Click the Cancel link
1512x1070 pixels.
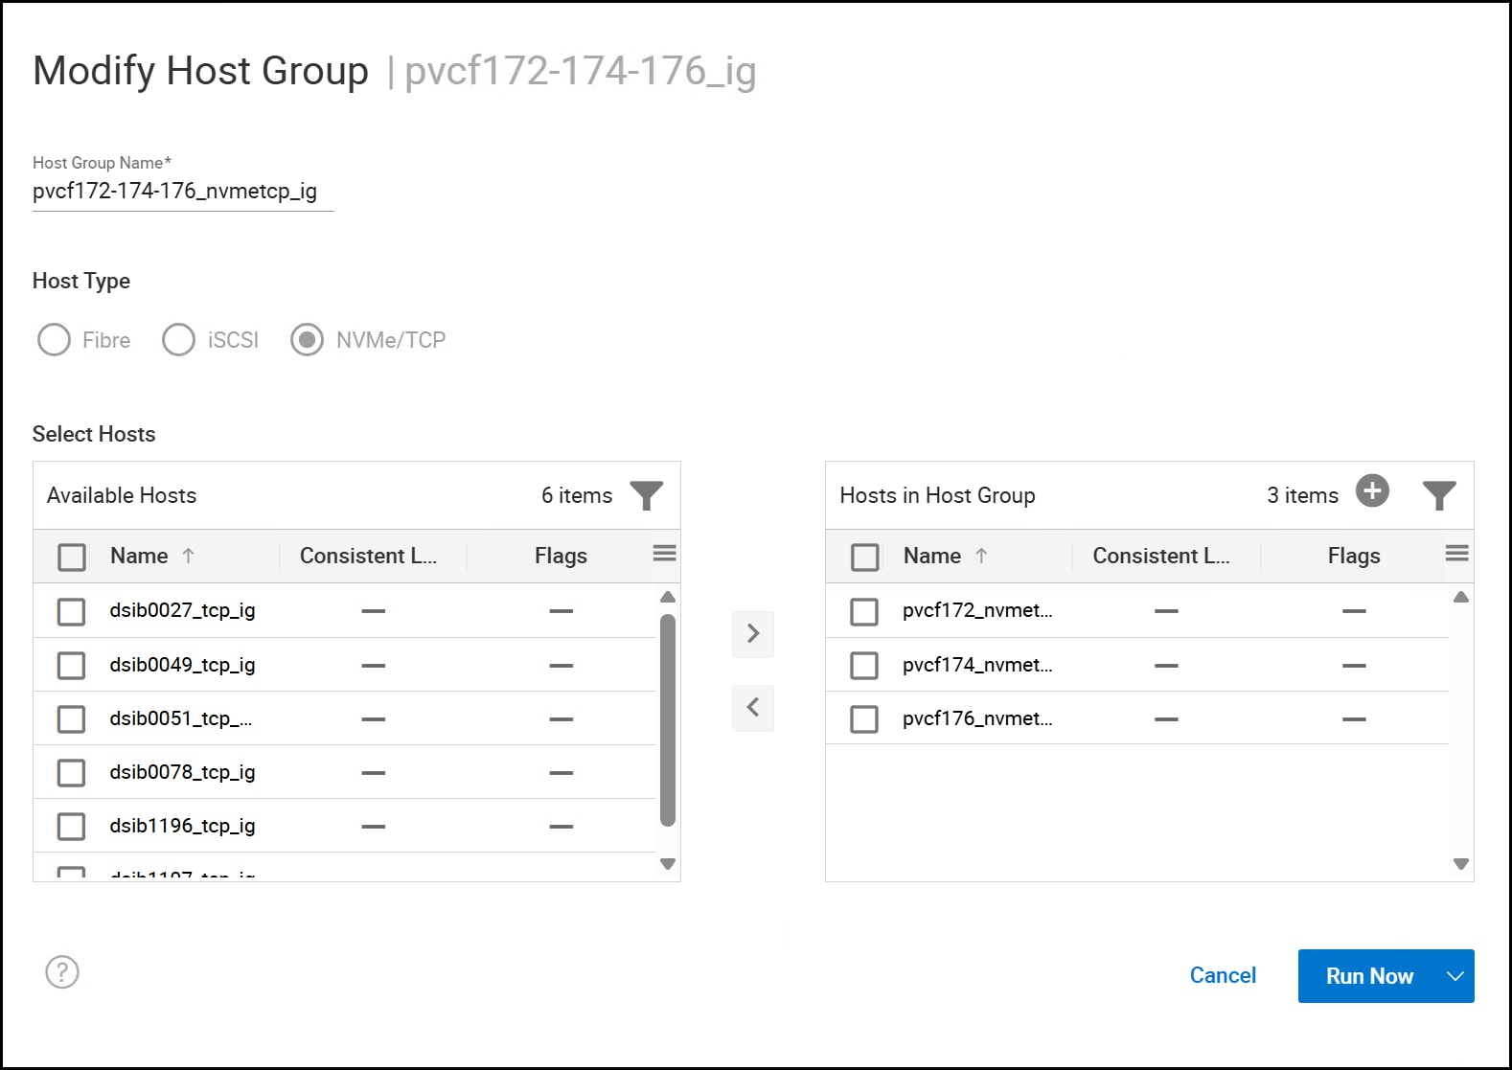click(1223, 975)
